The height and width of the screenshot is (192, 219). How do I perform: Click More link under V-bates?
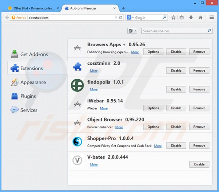(94, 165)
